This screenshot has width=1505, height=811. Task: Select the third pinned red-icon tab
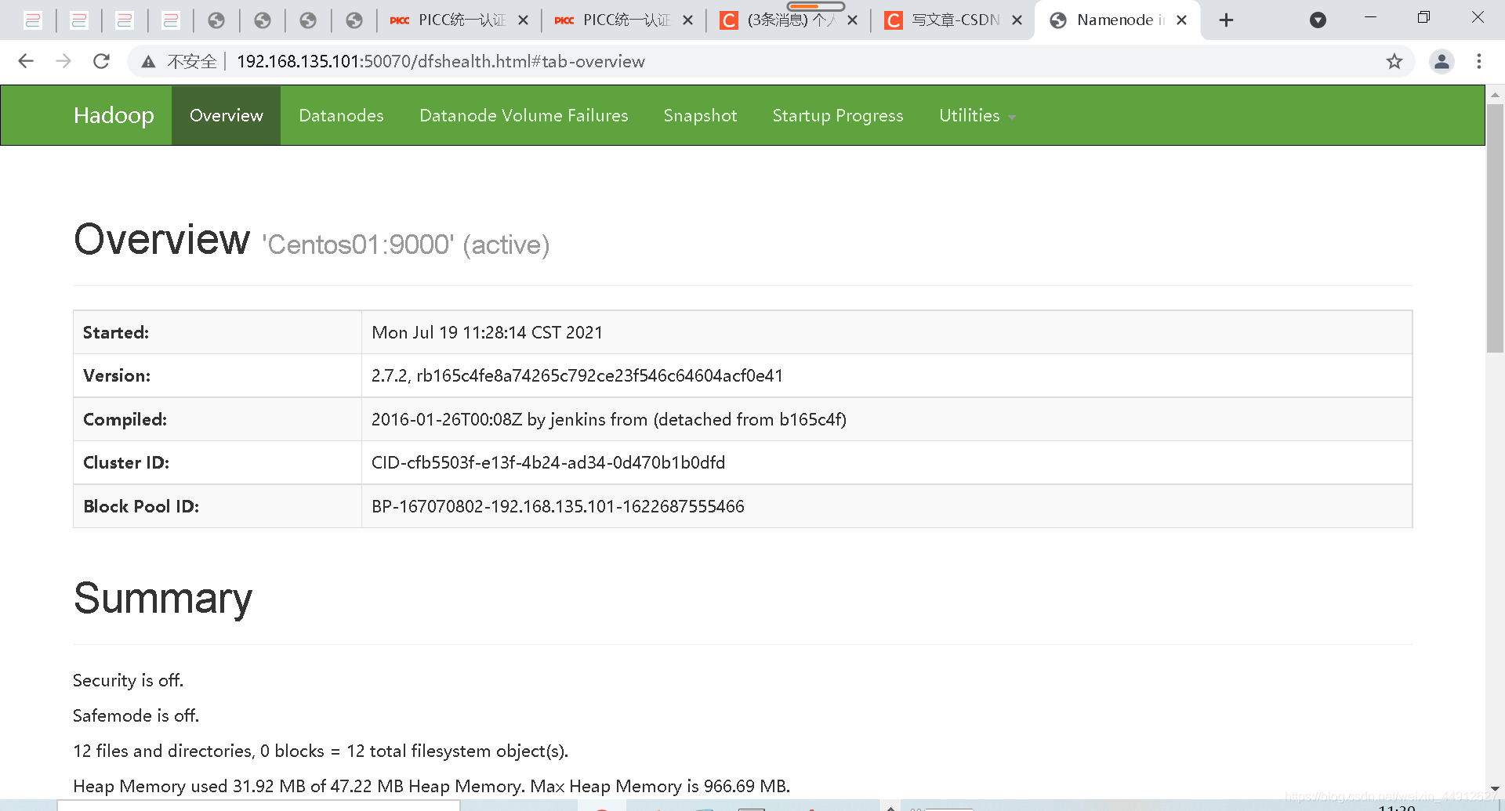pyautogui.click(x=125, y=20)
